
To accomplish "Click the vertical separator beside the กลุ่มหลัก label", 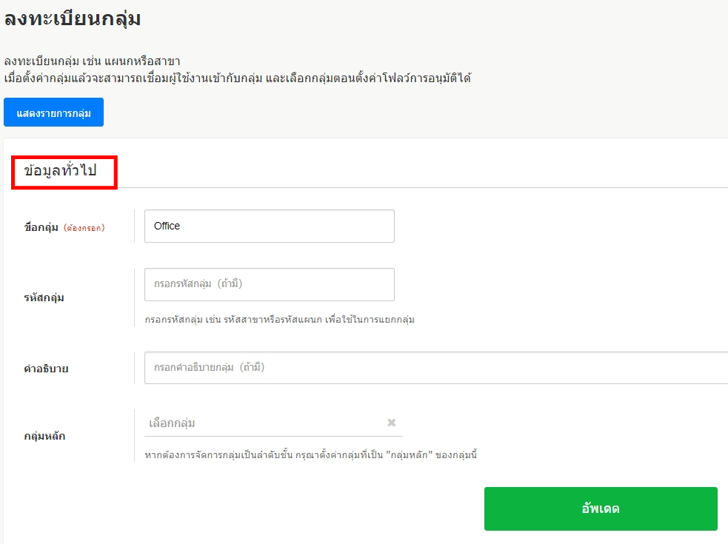I will (x=134, y=435).
